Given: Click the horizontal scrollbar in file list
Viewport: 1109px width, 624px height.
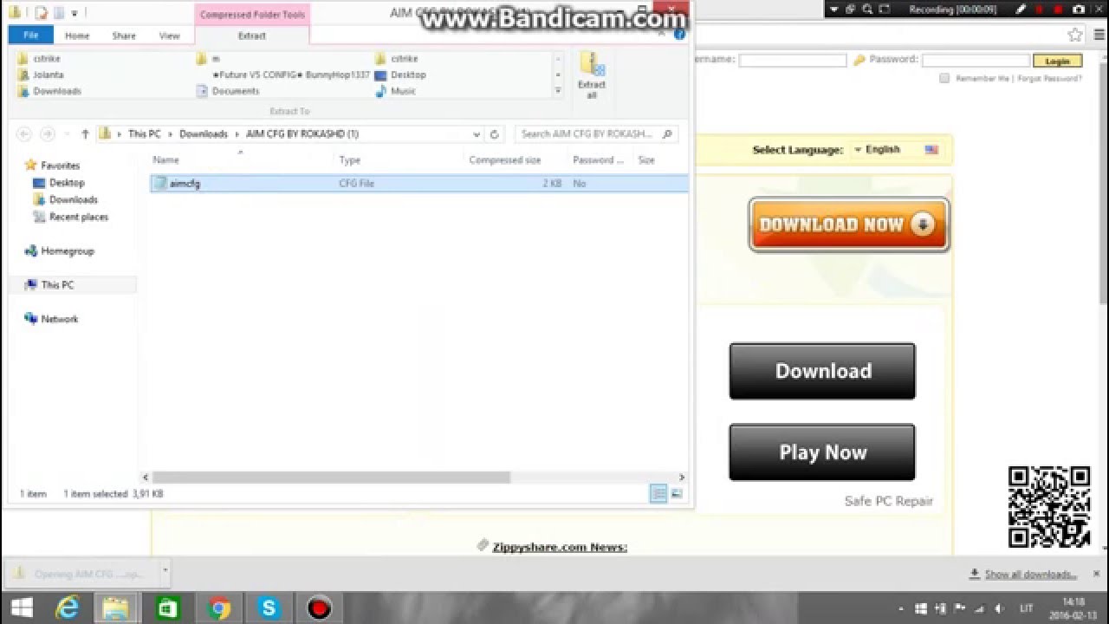Looking at the screenshot, I should tap(331, 478).
